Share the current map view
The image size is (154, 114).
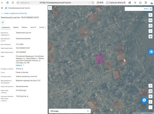[x=150, y=31]
